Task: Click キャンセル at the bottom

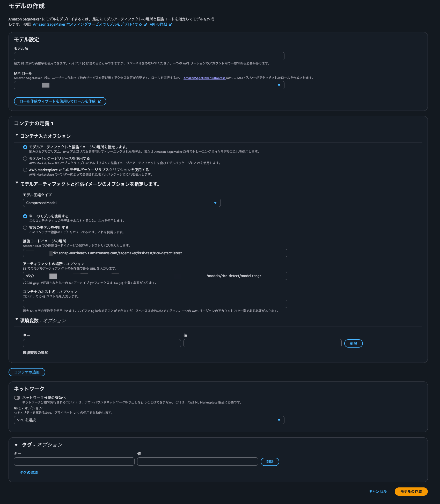Action: click(x=378, y=492)
